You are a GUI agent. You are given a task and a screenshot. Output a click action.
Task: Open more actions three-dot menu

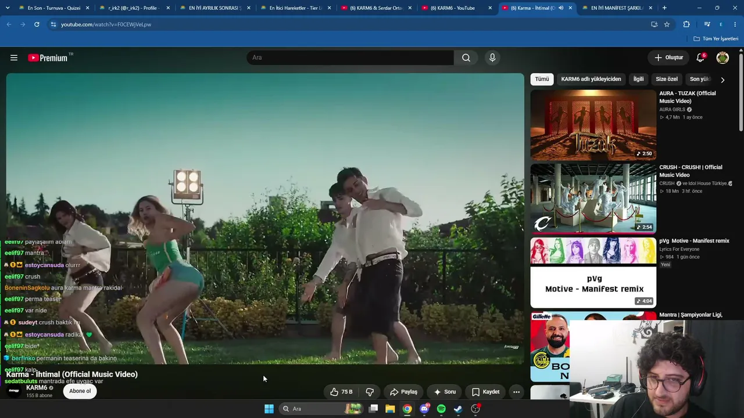tap(516, 392)
